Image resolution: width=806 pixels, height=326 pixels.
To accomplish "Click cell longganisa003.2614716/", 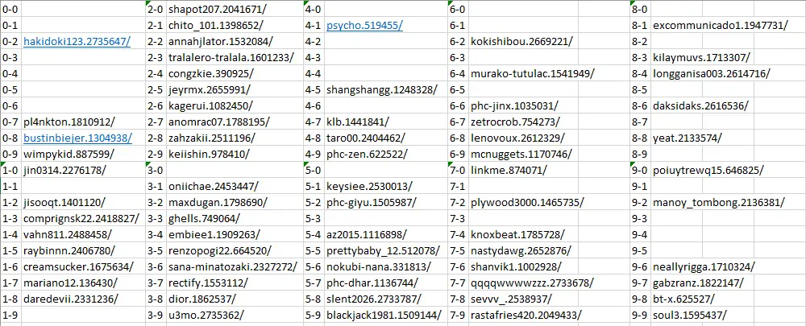I will pyautogui.click(x=712, y=73).
